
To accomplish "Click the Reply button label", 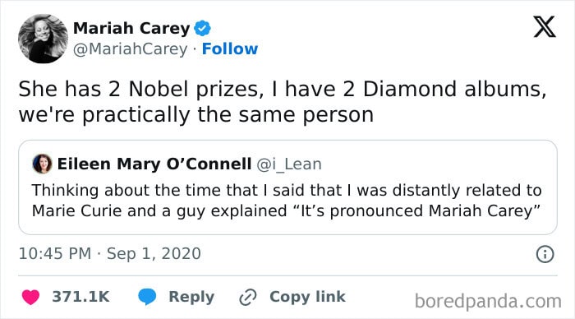I will [191, 297].
